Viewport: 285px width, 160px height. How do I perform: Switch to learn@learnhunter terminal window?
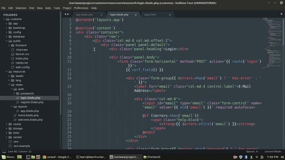[91, 157]
